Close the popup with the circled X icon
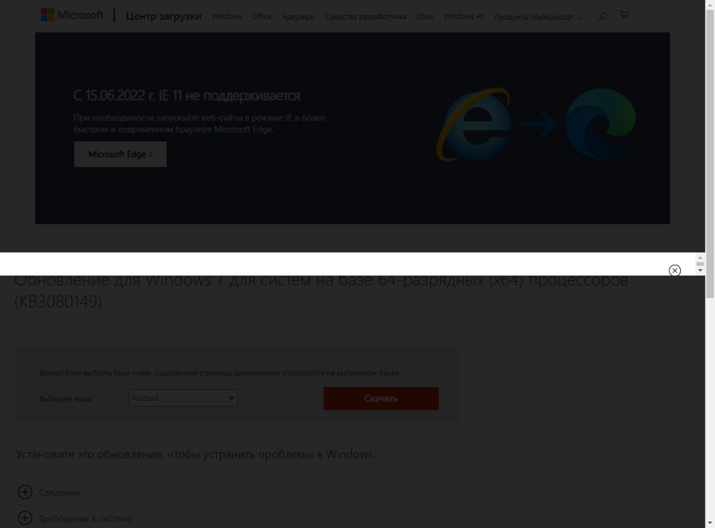The width and height of the screenshot is (715, 528). tap(674, 270)
